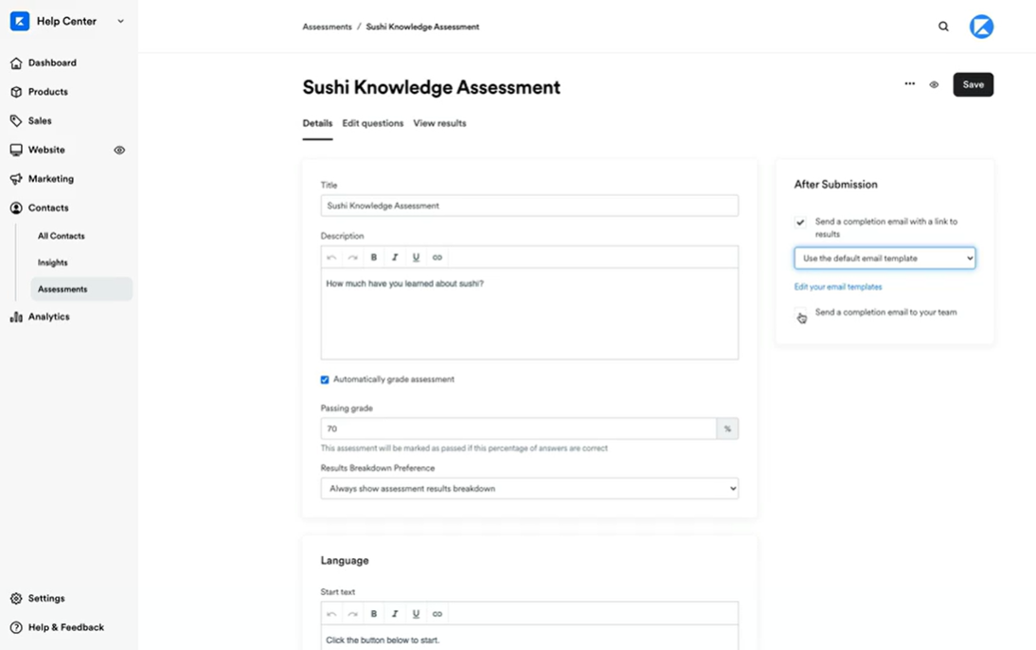The width and height of the screenshot is (1036, 650).
Task: Click italic icon in Description toolbar
Action: point(395,258)
